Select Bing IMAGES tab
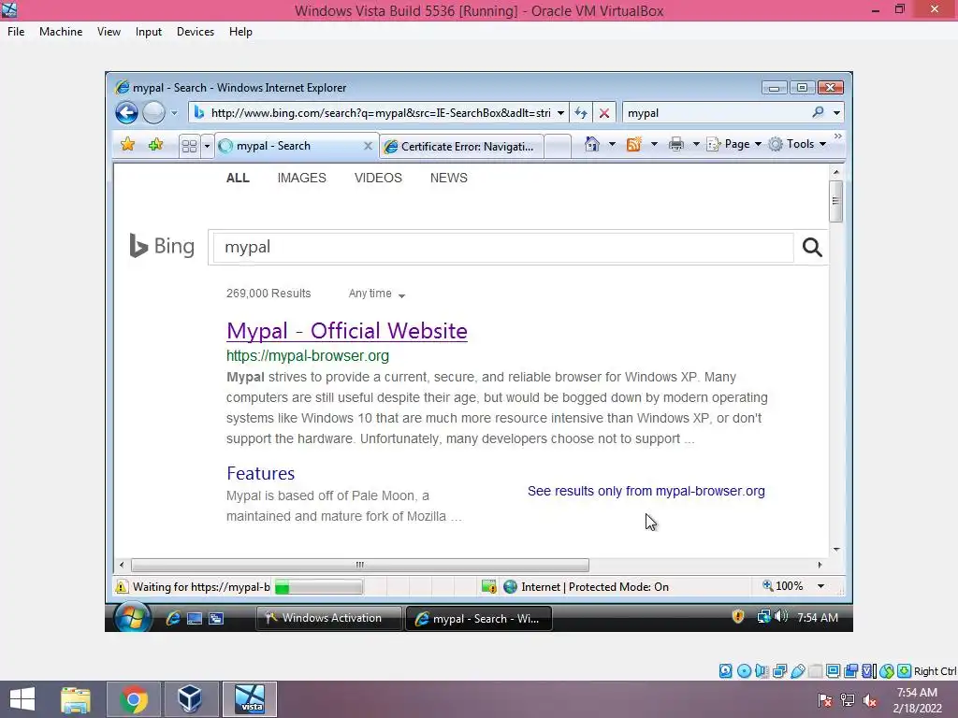Viewport: 958px width, 718px height. point(302,178)
